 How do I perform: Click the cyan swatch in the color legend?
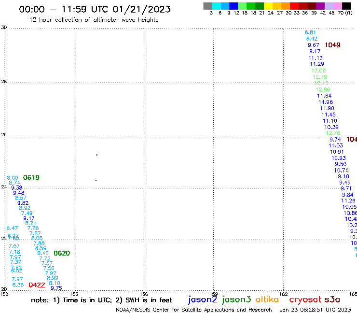click(x=217, y=6)
